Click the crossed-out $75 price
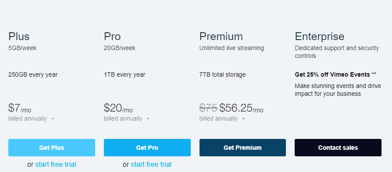The image size is (392, 172). tap(208, 108)
